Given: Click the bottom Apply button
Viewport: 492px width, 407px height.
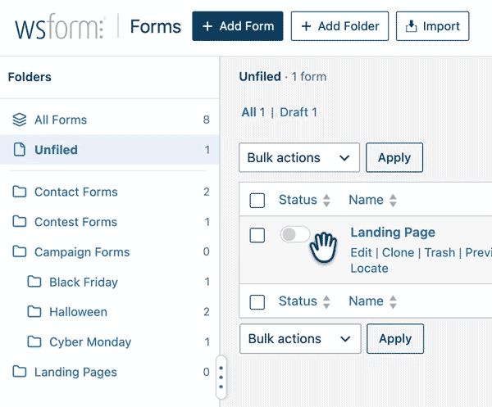Looking at the screenshot, I should [395, 339].
